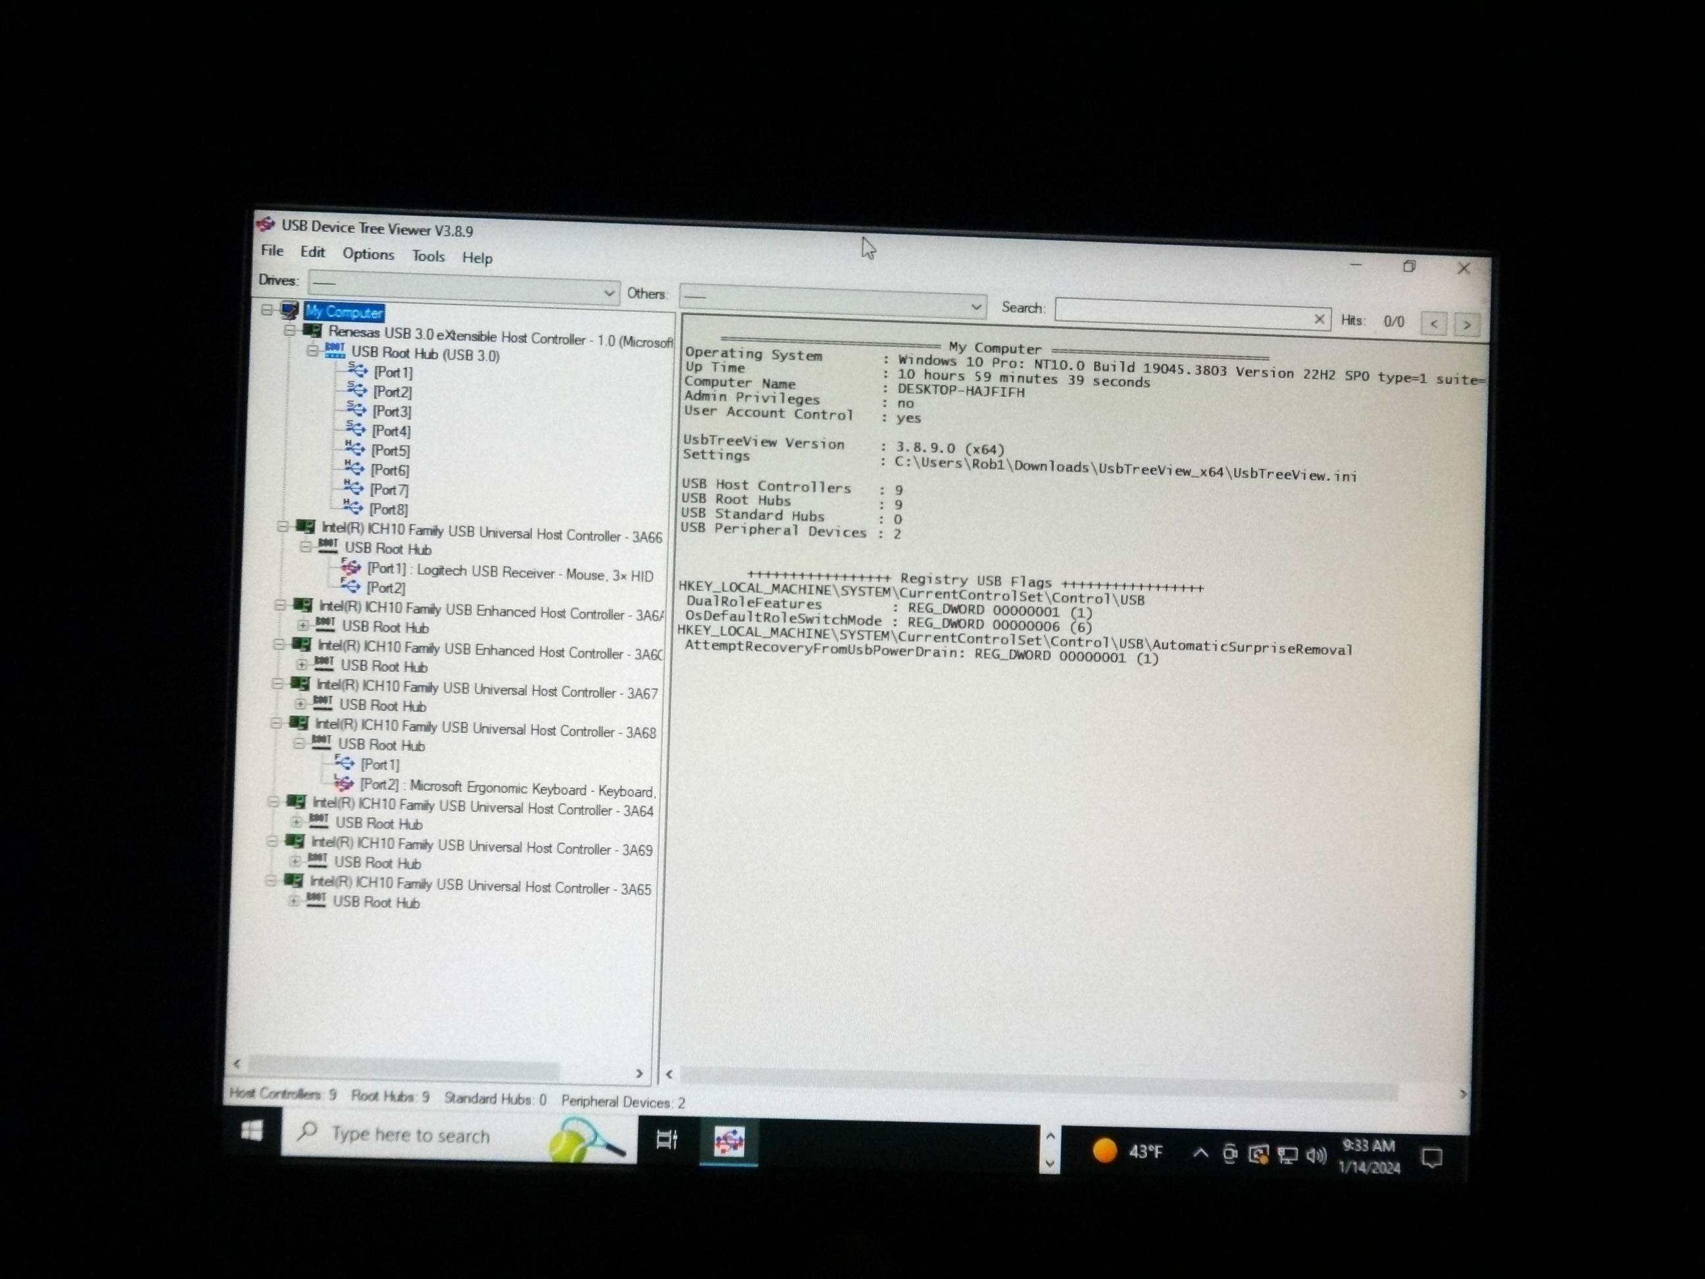Open the Tools menu

coord(428,256)
